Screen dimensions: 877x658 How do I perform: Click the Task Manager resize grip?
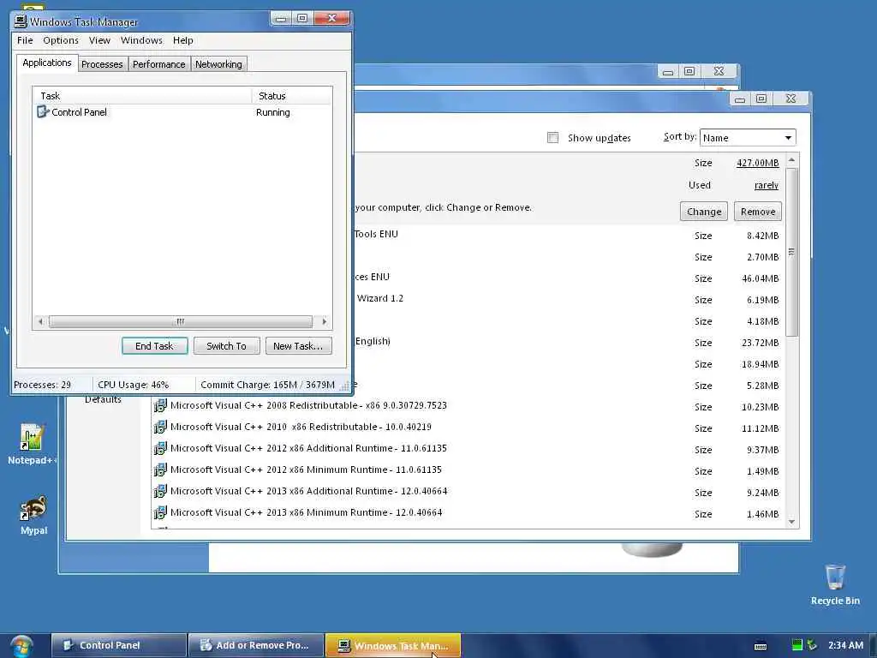click(345, 386)
